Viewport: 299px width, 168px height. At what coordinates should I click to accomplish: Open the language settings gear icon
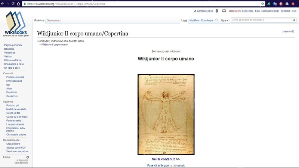pyautogui.click(x=28, y=157)
